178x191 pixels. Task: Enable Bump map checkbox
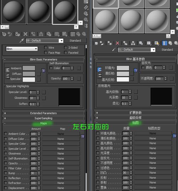[6, 173]
